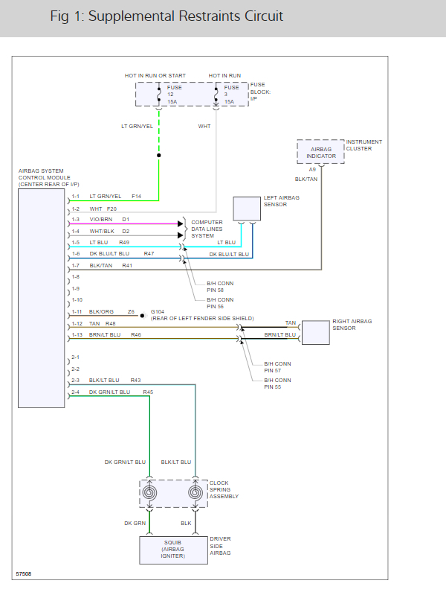Click the 'DRIVER SIDE AIRBAG' label
The height and width of the screenshot is (601, 446).
pos(220,546)
